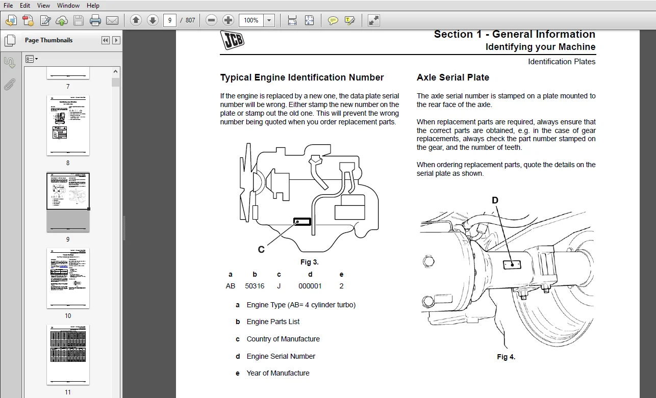
Task: Click the 'Fig 4.' caption
Action: pyautogui.click(x=506, y=357)
